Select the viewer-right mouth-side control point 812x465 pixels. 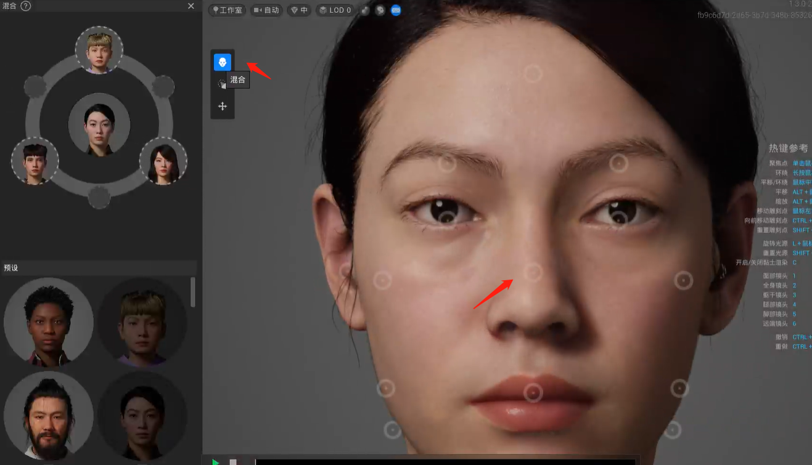pos(679,388)
